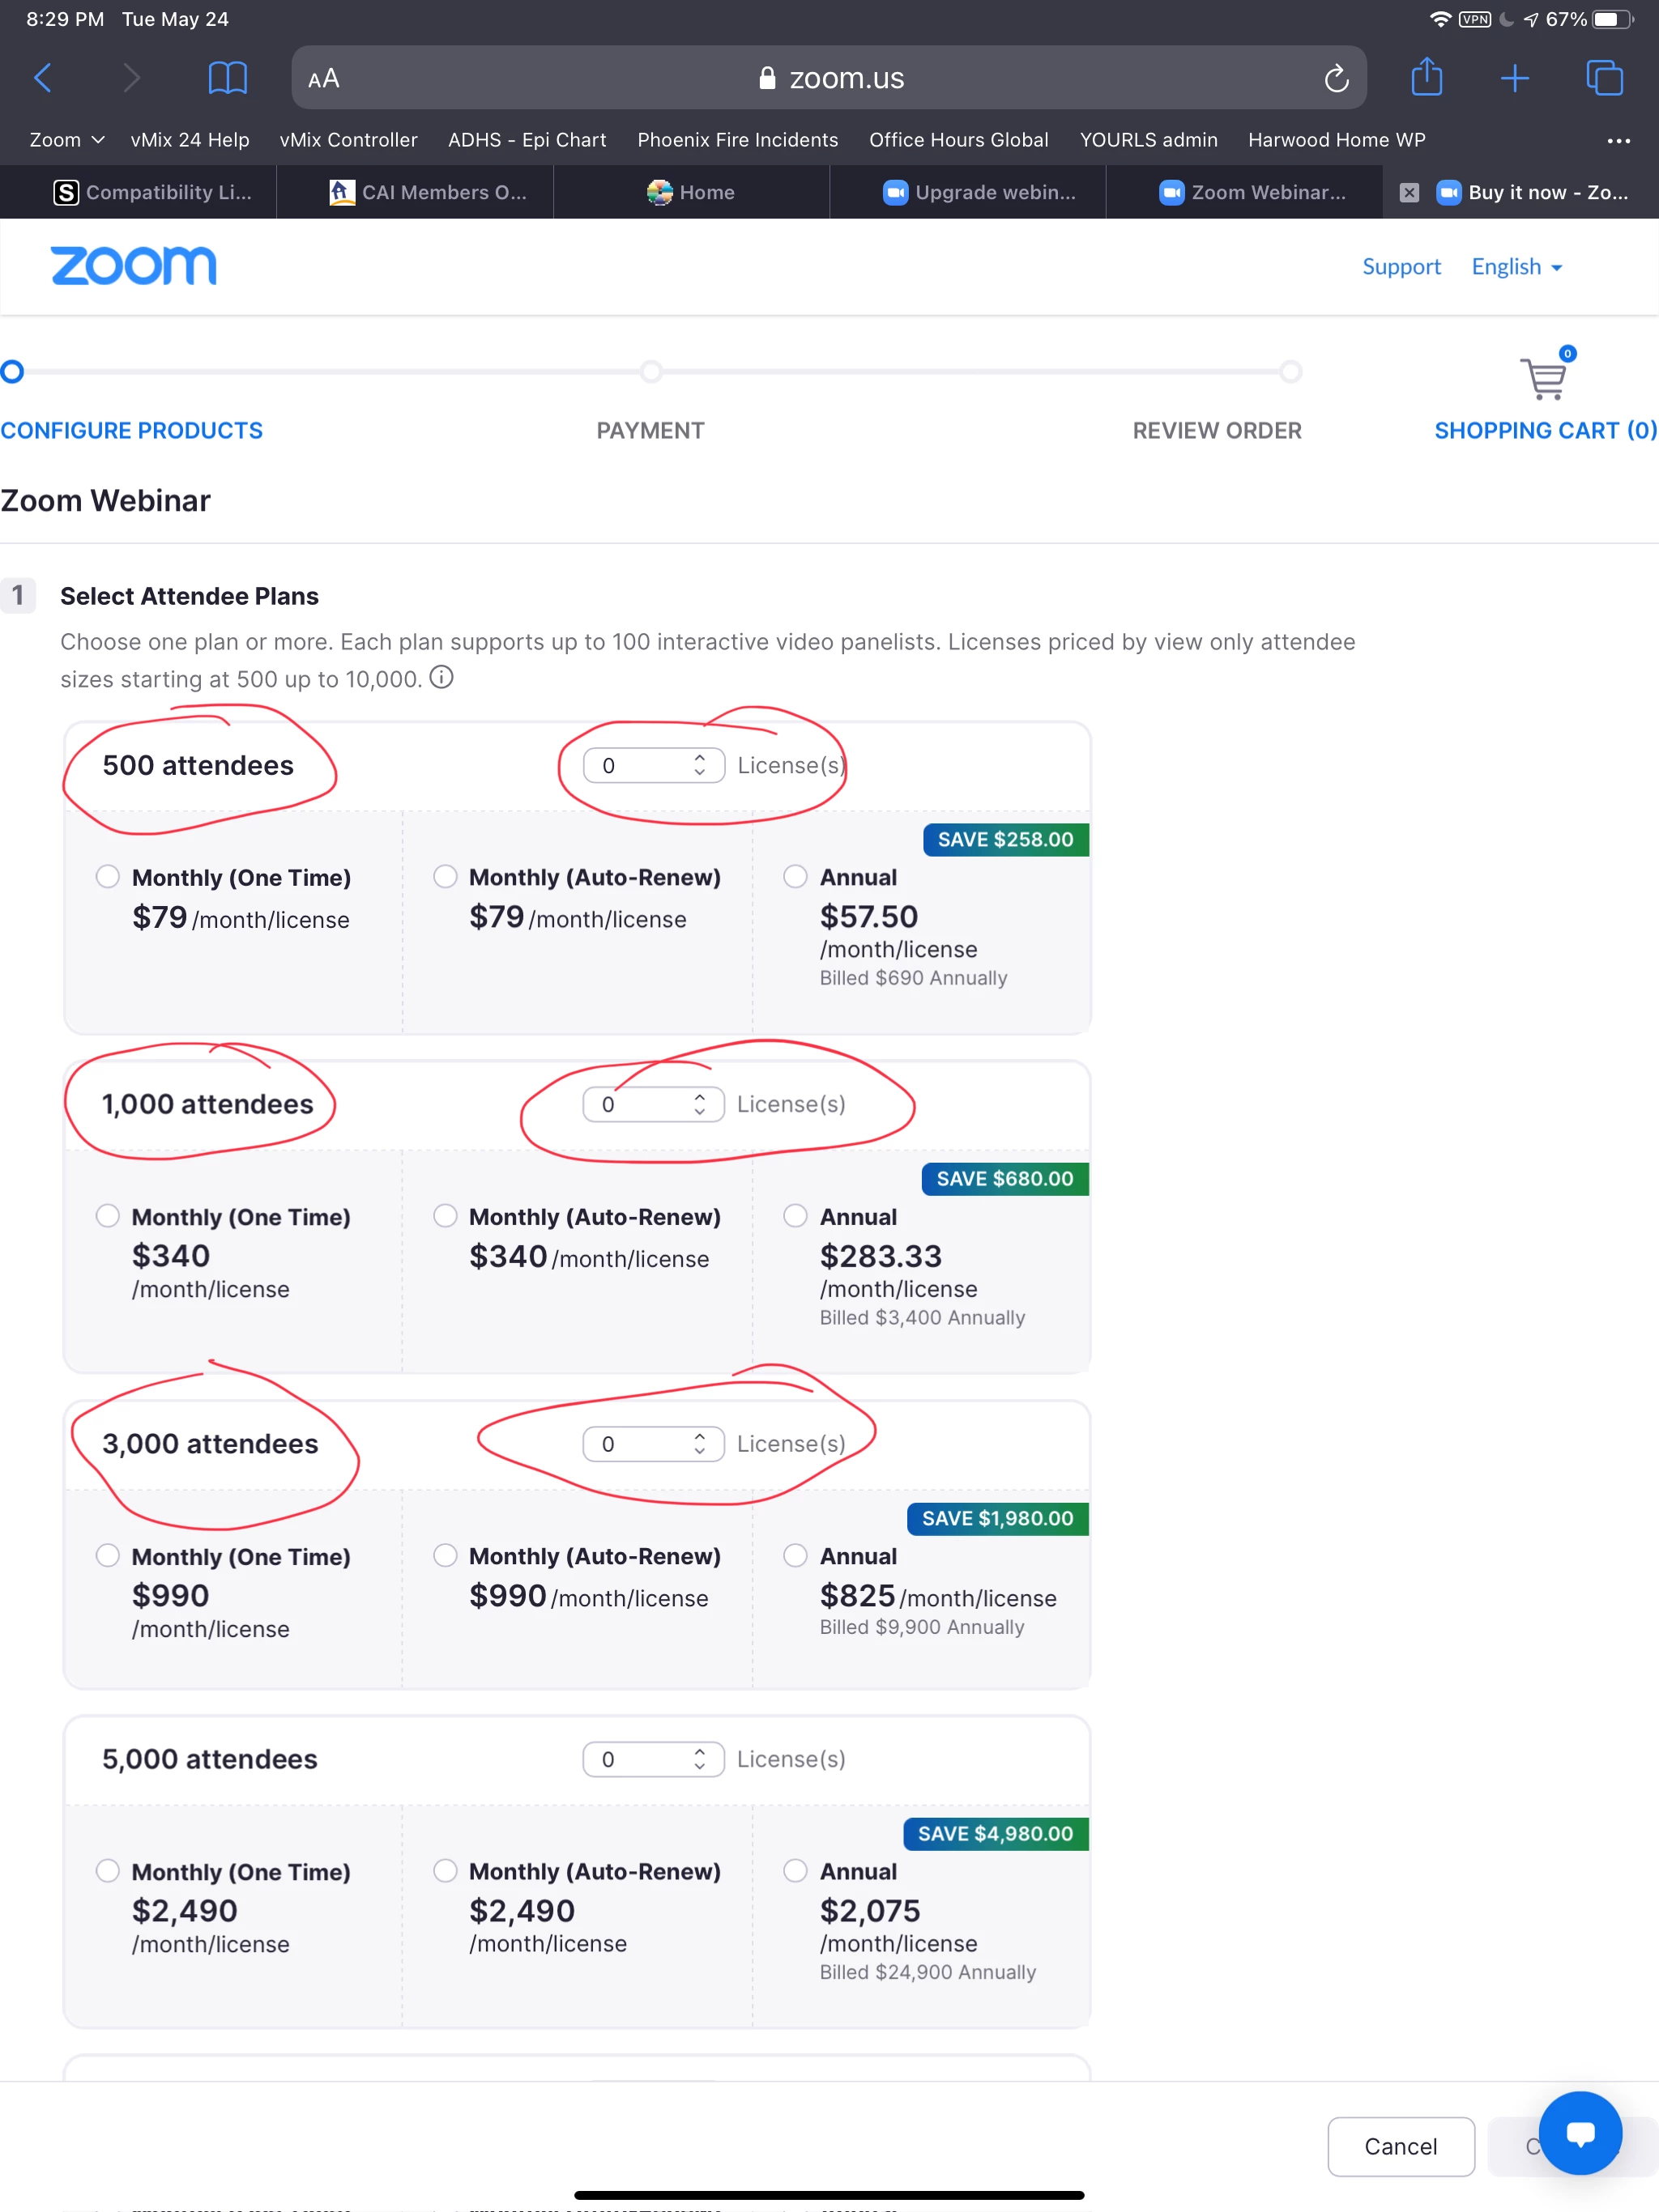Click the 5,000 attendees license field

641,1759
